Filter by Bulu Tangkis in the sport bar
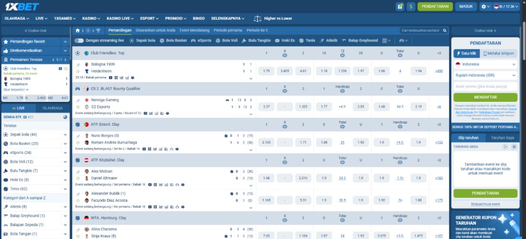Screen dimensions: 526x239 256,40
